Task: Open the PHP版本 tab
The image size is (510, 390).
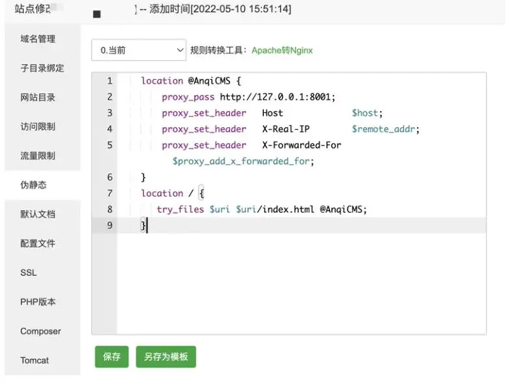Action: (38, 302)
